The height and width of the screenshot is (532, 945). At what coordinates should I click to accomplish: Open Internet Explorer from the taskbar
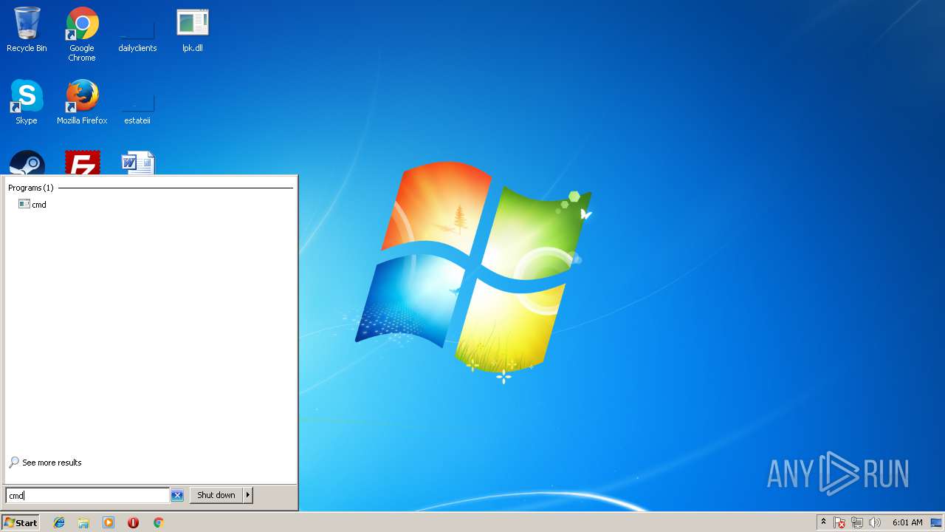tap(59, 522)
